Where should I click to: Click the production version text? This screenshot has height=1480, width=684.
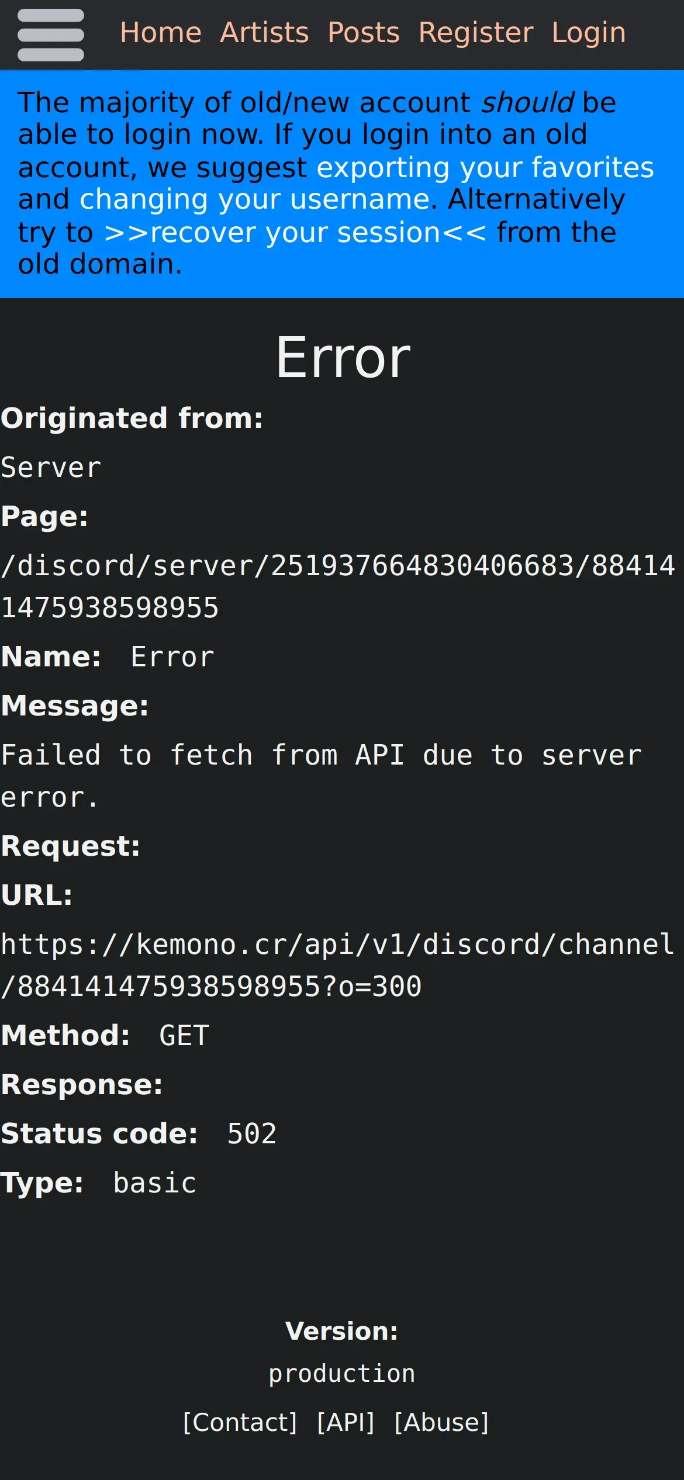pyautogui.click(x=342, y=1374)
